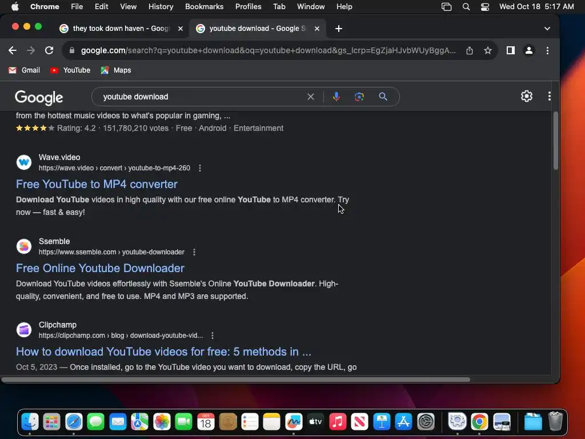Submit search with magnifying glass icon
The height and width of the screenshot is (439, 585).
click(x=383, y=97)
